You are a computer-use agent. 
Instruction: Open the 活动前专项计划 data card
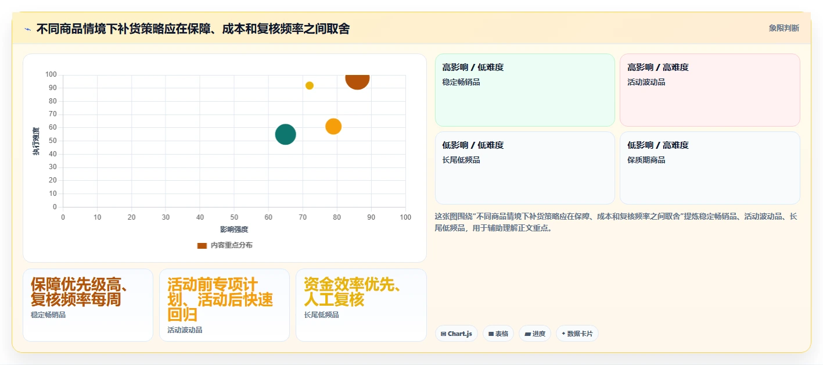coord(224,305)
